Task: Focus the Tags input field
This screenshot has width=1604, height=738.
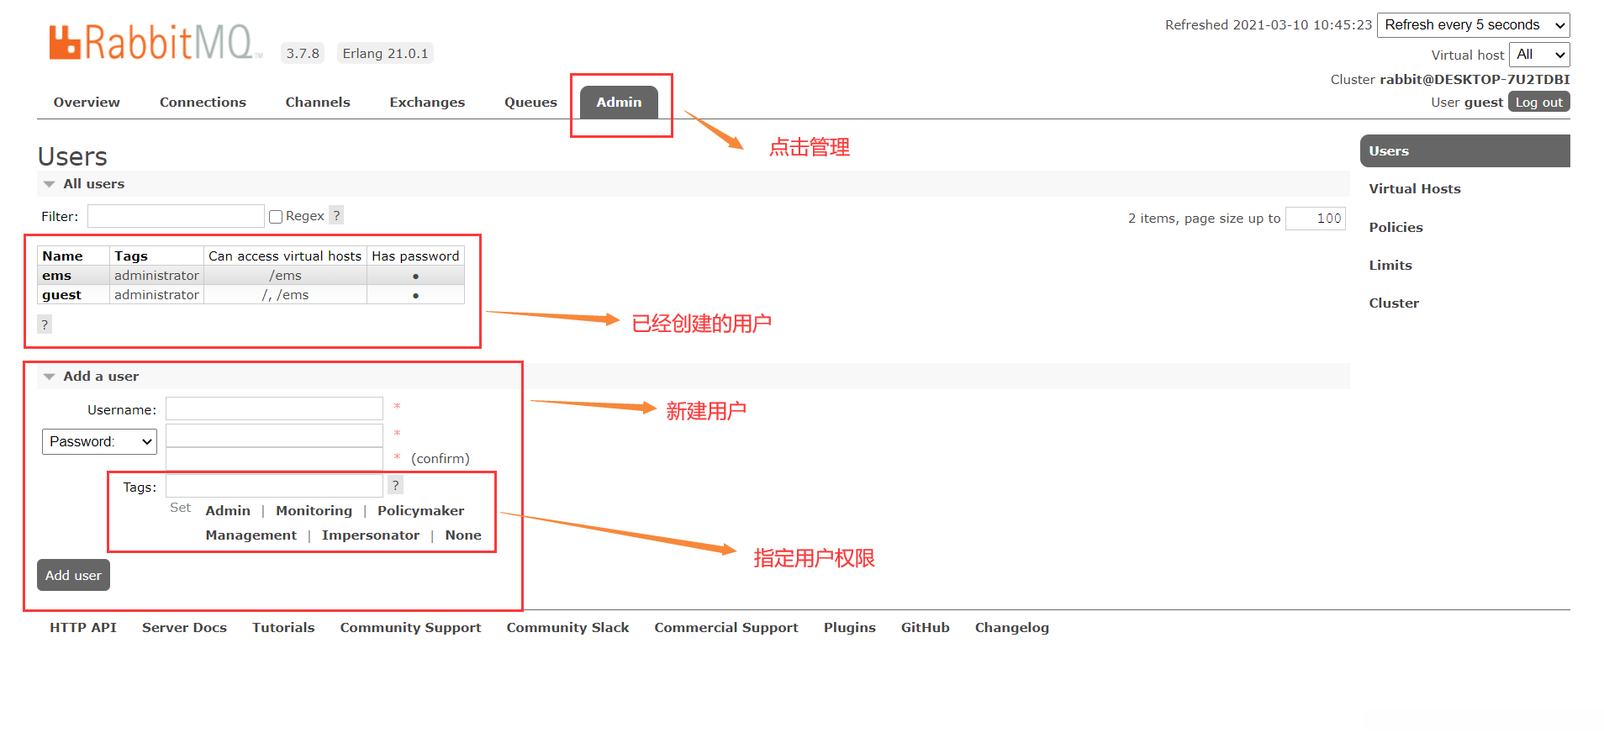Action: (x=274, y=486)
